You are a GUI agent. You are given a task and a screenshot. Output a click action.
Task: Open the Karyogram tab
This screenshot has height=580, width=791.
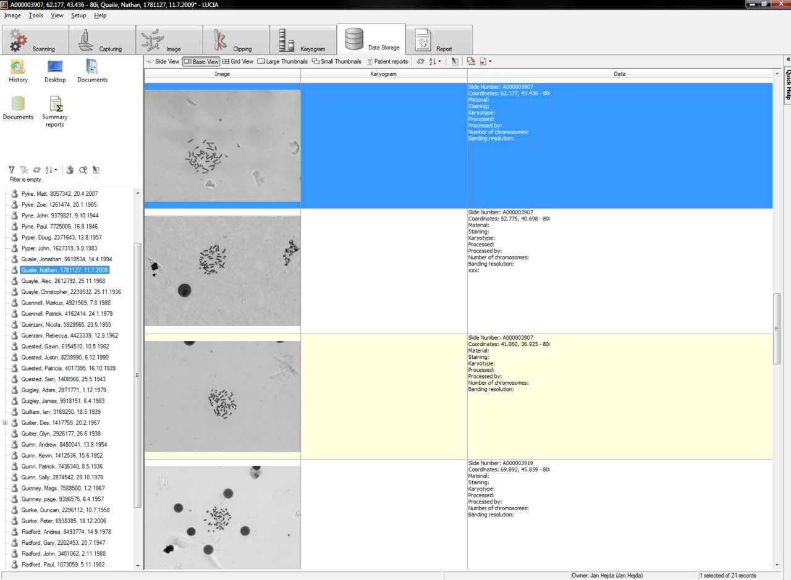[303, 40]
